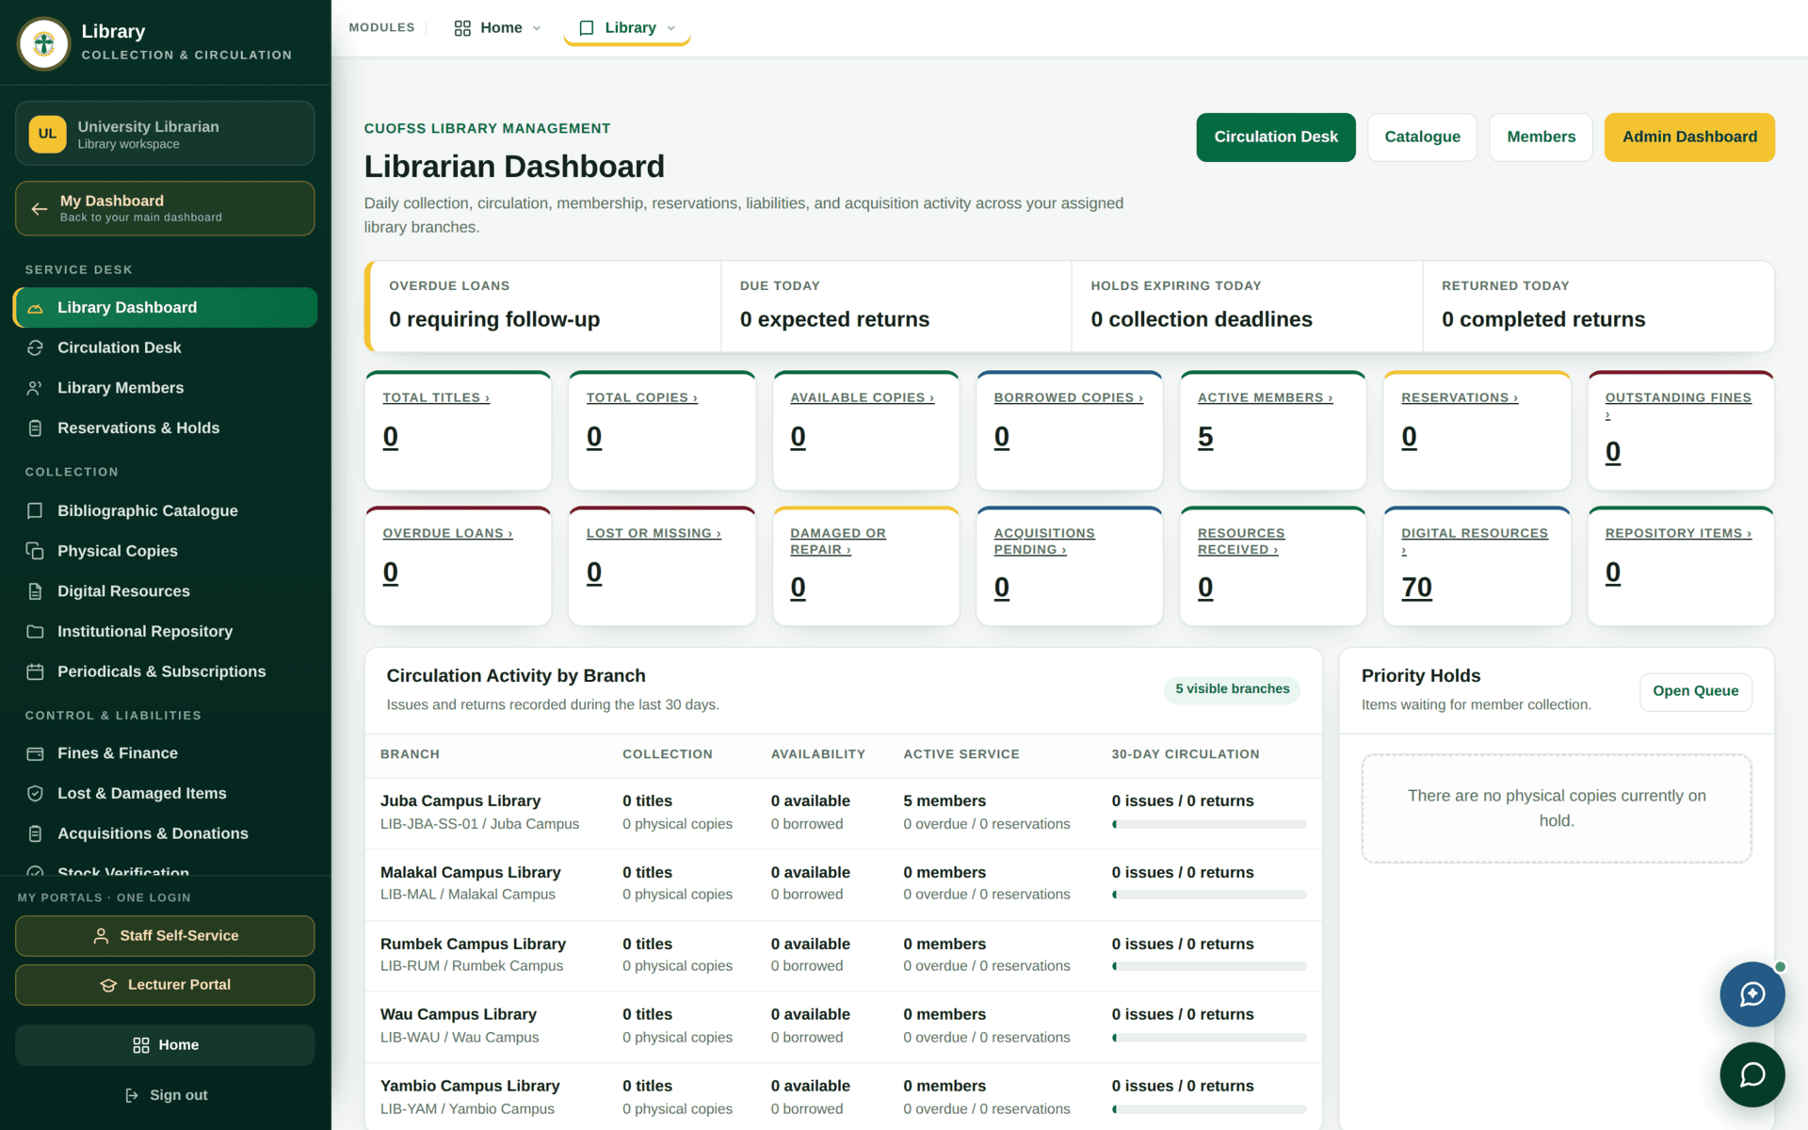The height and width of the screenshot is (1130, 1808).
Task: Open Library Members in the sidebar
Action: coord(166,388)
